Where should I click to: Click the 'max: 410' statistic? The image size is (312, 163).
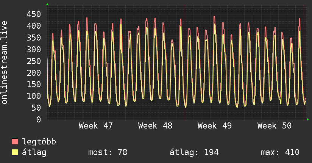coord(280,152)
